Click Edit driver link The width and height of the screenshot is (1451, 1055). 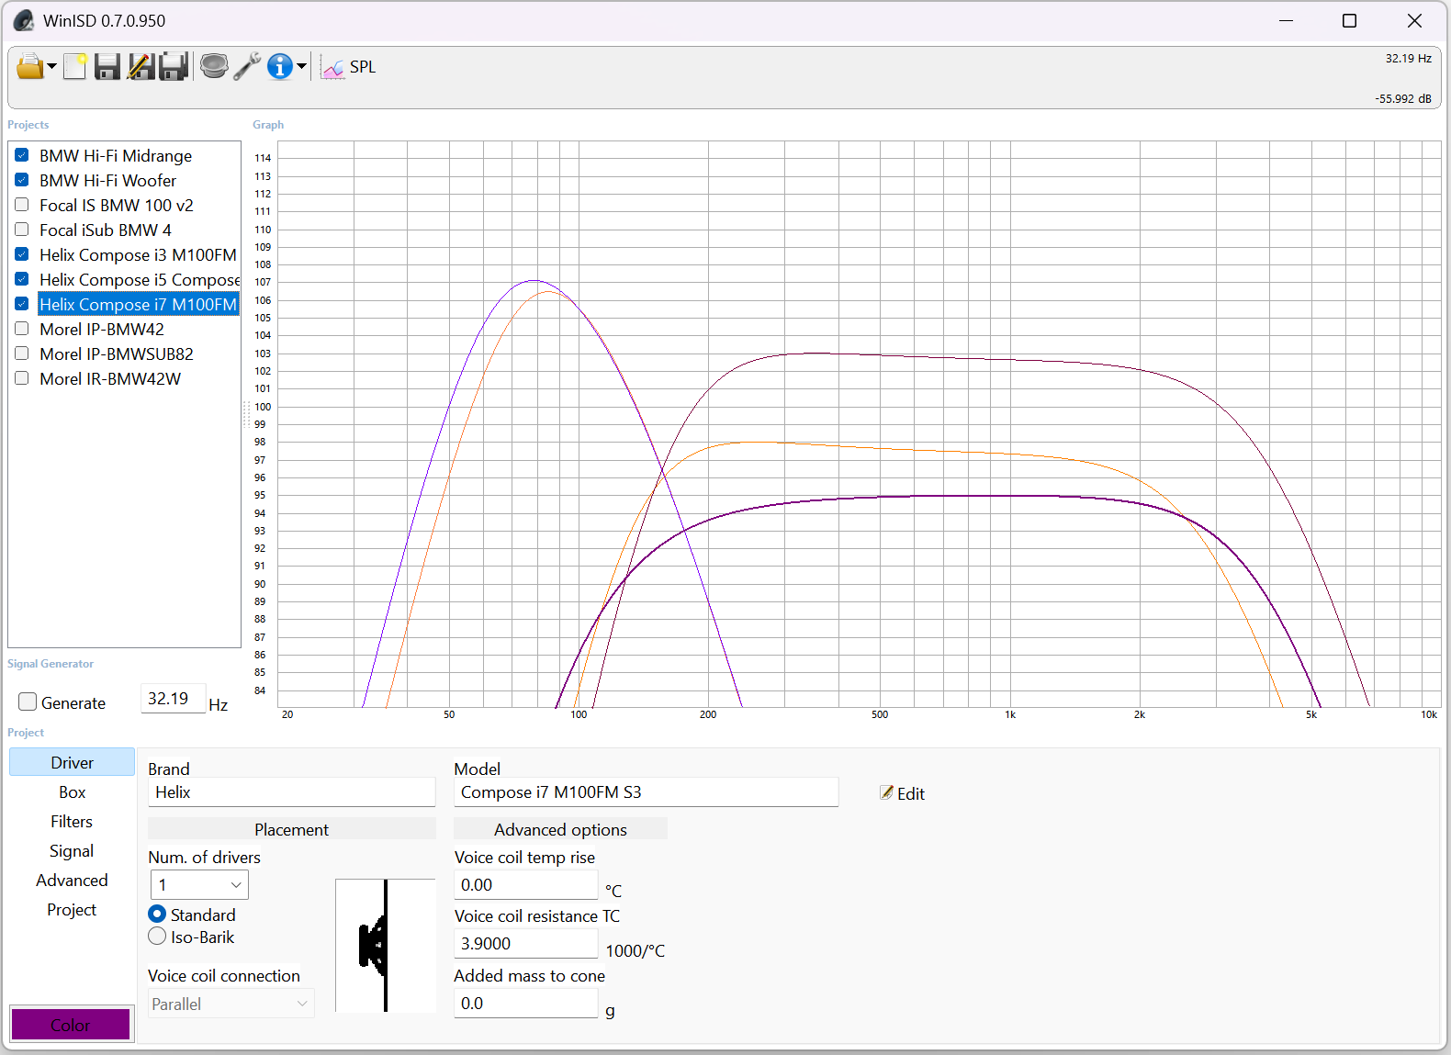pos(902,793)
